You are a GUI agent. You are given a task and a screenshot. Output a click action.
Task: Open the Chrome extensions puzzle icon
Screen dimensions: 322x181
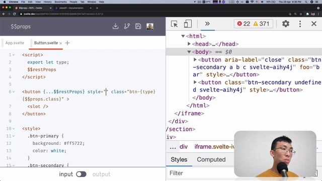(307, 14)
